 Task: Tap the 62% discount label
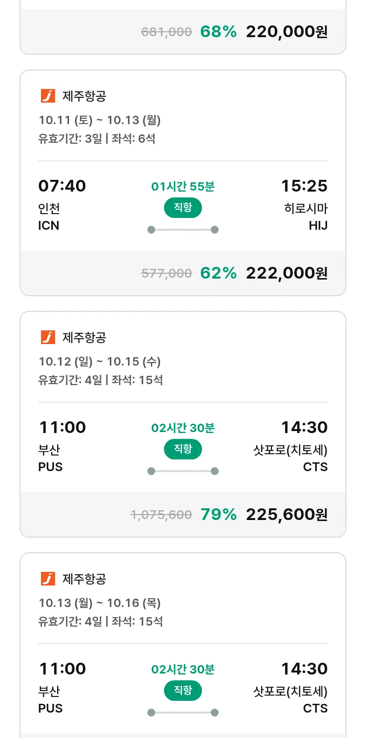(x=218, y=273)
